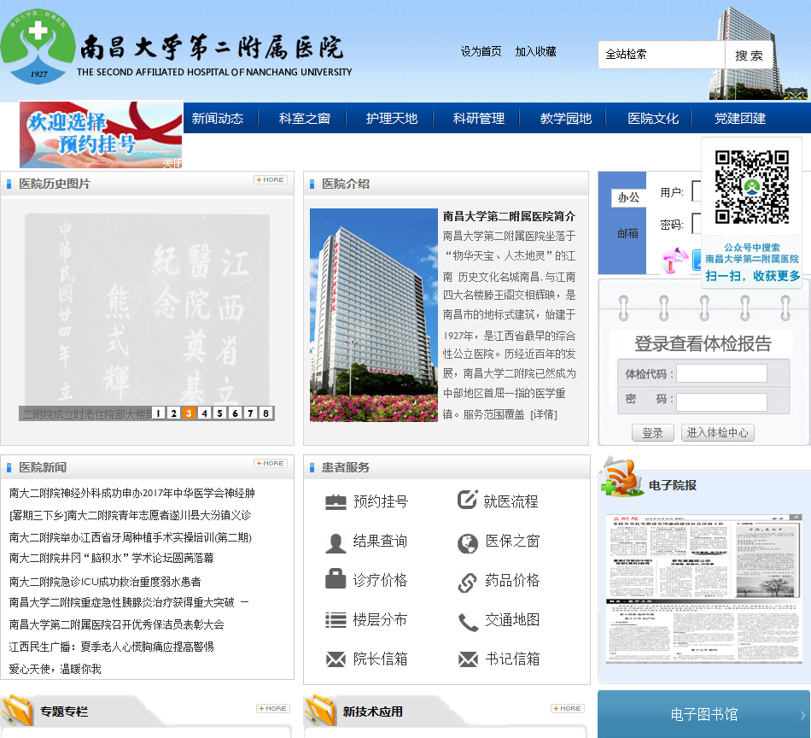The width and height of the screenshot is (811, 738).
Task: Close the 预约挂号 banner via 关闭
Action: point(172,163)
